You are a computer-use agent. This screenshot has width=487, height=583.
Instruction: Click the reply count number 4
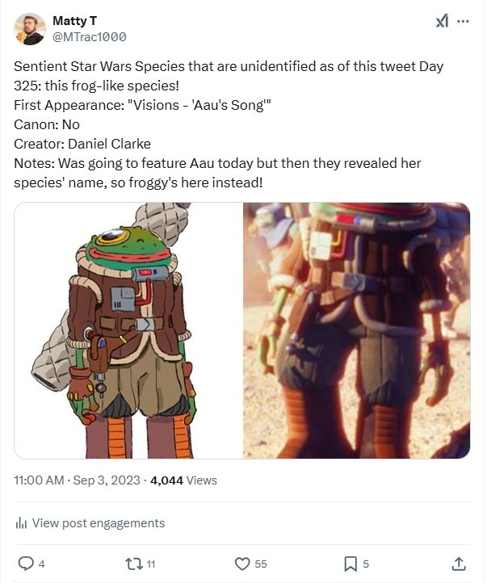pos(41,564)
